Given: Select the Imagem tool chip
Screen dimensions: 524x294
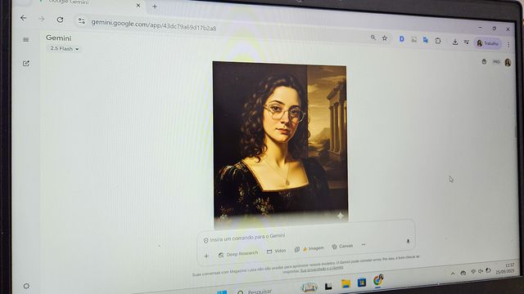Looking at the screenshot, I should click(x=309, y=248).
